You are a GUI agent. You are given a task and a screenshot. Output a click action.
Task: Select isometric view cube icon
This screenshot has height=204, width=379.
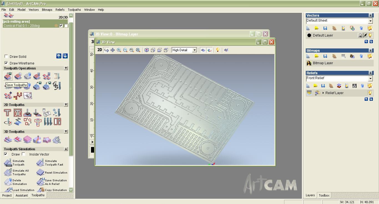click(x=146, y=50)
